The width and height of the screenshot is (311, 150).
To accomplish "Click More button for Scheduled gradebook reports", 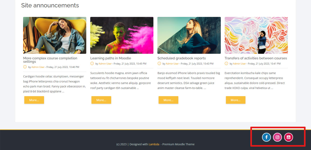I will 168,100.
